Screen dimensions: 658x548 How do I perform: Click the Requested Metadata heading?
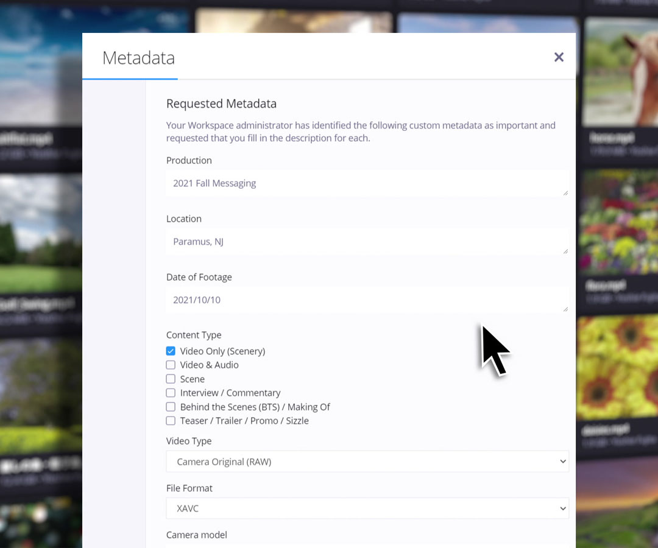pos(221,104)
